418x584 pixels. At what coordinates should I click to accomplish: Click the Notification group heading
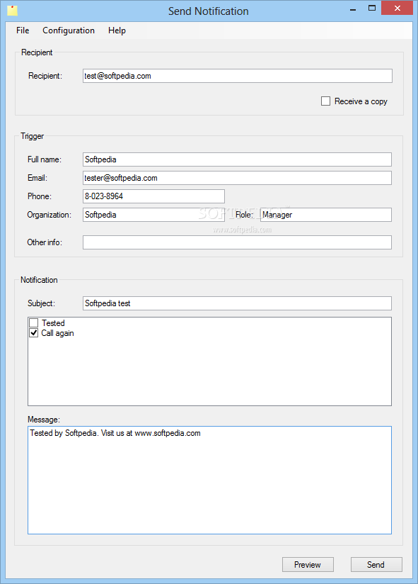coord(39,280)
